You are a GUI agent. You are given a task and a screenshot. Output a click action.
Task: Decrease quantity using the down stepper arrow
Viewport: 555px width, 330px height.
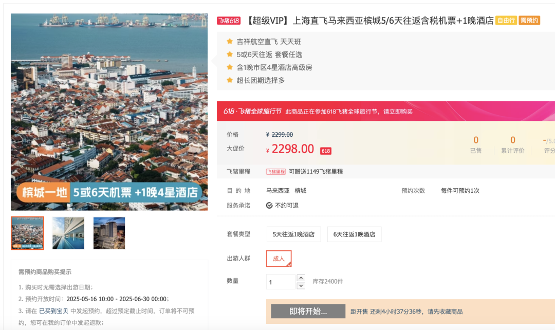click(x=300, y=285)
